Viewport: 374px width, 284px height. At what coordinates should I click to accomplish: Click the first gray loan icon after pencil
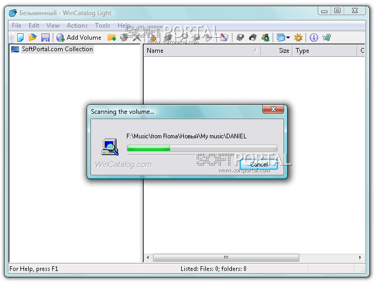[x=240, y=38]
